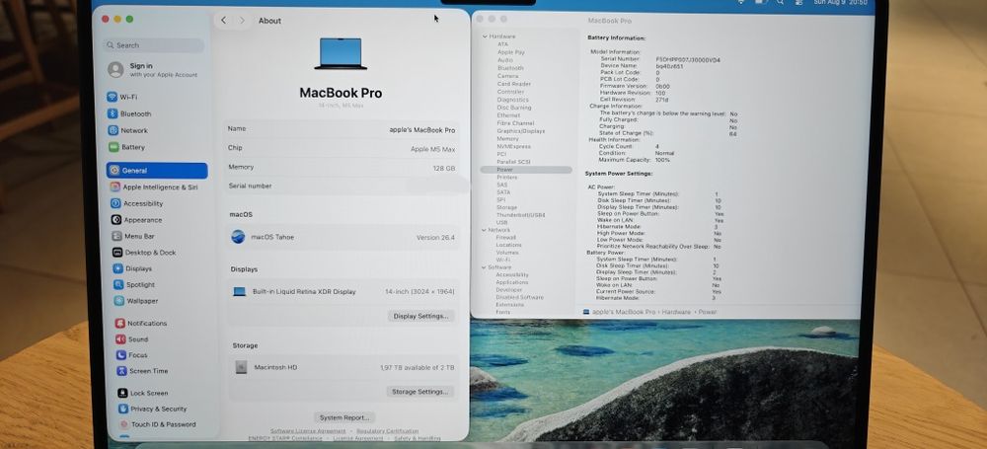Open Menu Bar settings
Viewport: 987px width, 449px height.
[133, 236]
